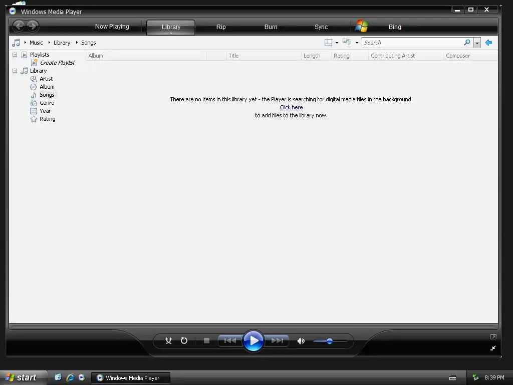513x385 pixels.
Task: Select Songs in the library tree
Action: tap(47, 95)
